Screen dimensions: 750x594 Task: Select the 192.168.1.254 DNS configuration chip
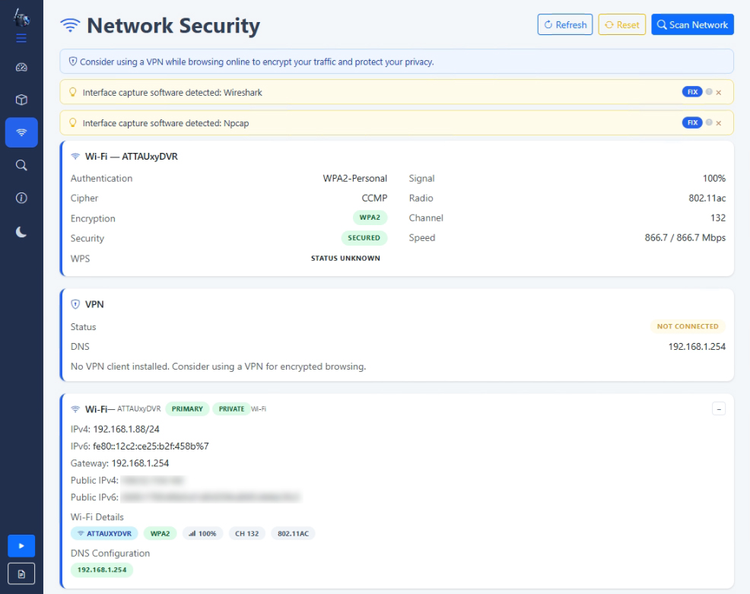coord(102,570)
